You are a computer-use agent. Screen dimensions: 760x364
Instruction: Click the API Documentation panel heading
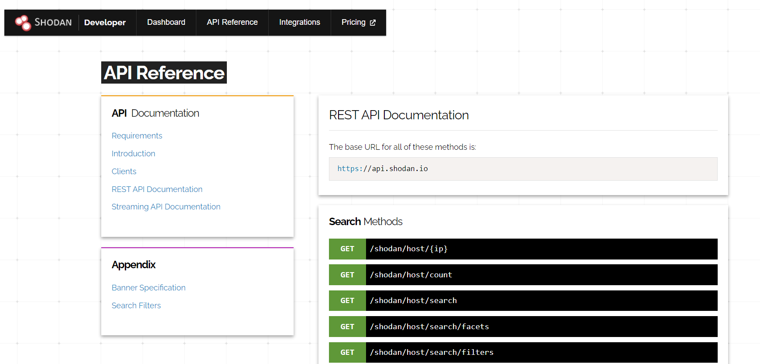point(155,113)
